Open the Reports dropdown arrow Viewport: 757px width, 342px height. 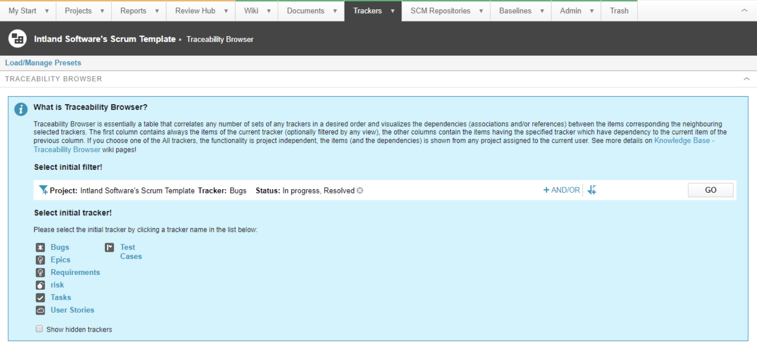(157, 11)
